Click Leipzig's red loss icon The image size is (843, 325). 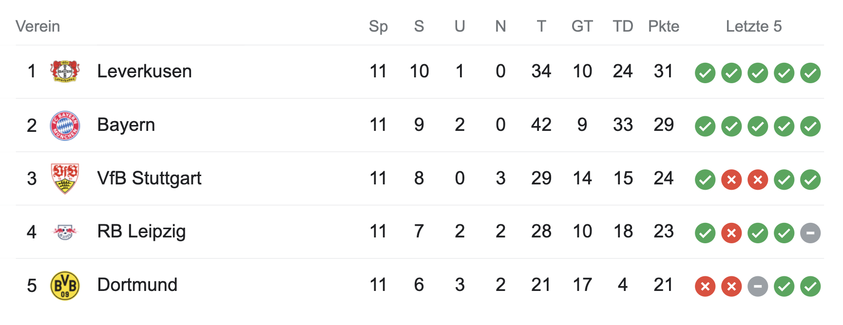731,233
